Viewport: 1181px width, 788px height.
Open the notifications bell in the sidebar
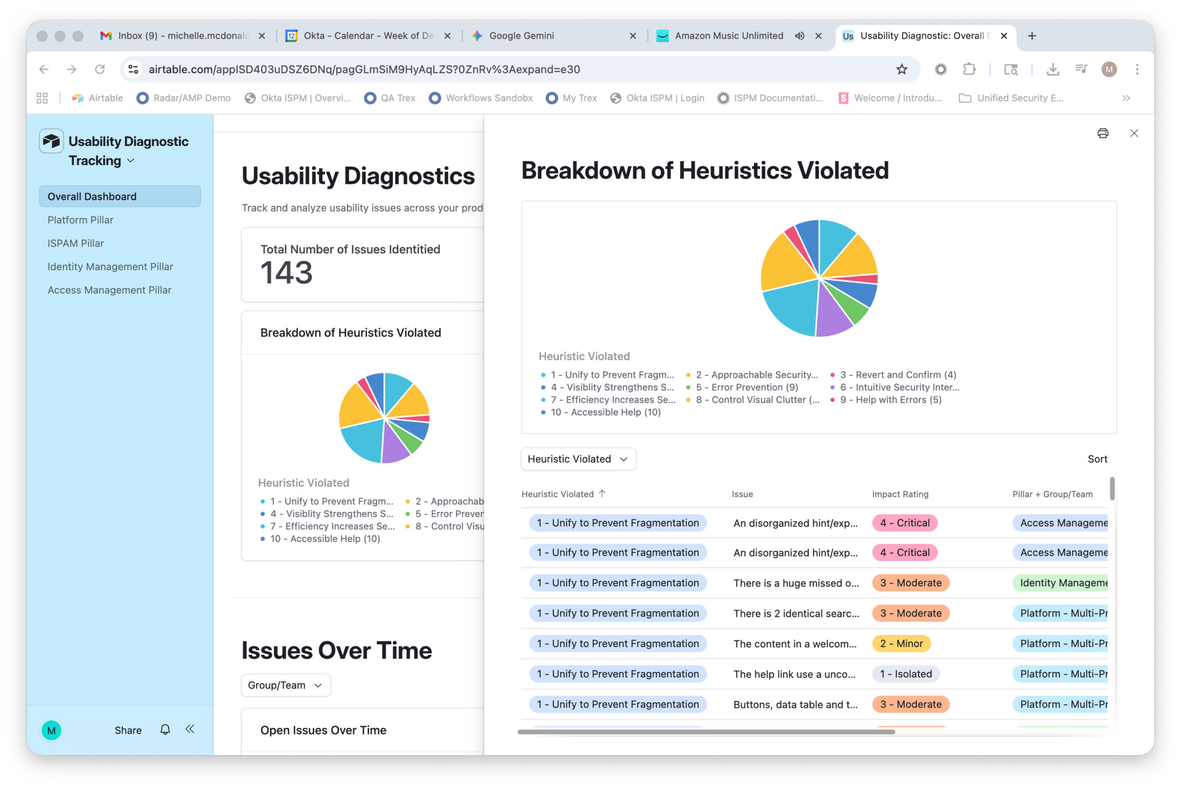click(x=165, y=729)
